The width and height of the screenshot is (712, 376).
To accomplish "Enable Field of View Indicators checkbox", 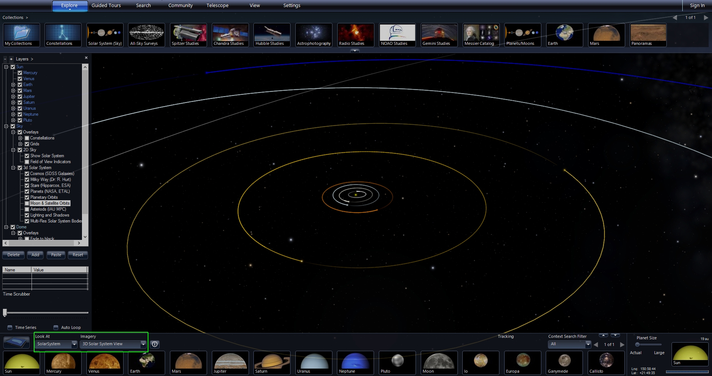I will (27, 162).
